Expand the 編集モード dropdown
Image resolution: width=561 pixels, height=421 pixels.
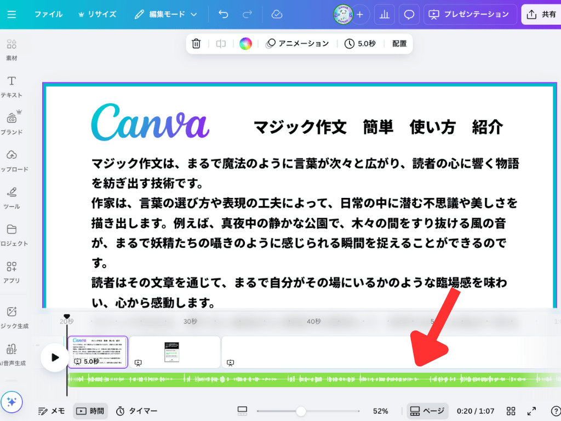[166, 14]
